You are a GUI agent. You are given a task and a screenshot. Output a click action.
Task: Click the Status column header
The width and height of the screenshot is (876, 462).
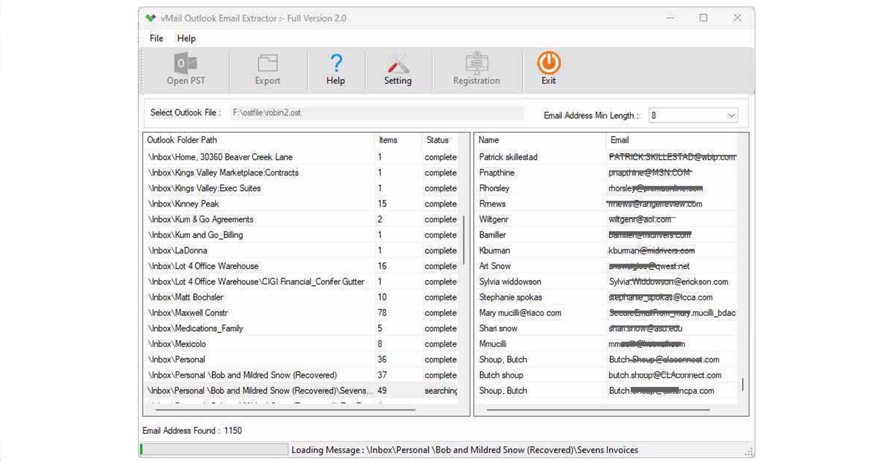(439, 140)
